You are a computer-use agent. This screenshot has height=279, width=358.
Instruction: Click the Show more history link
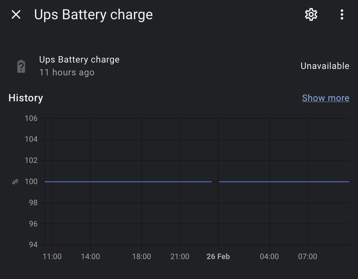point(326,98)
